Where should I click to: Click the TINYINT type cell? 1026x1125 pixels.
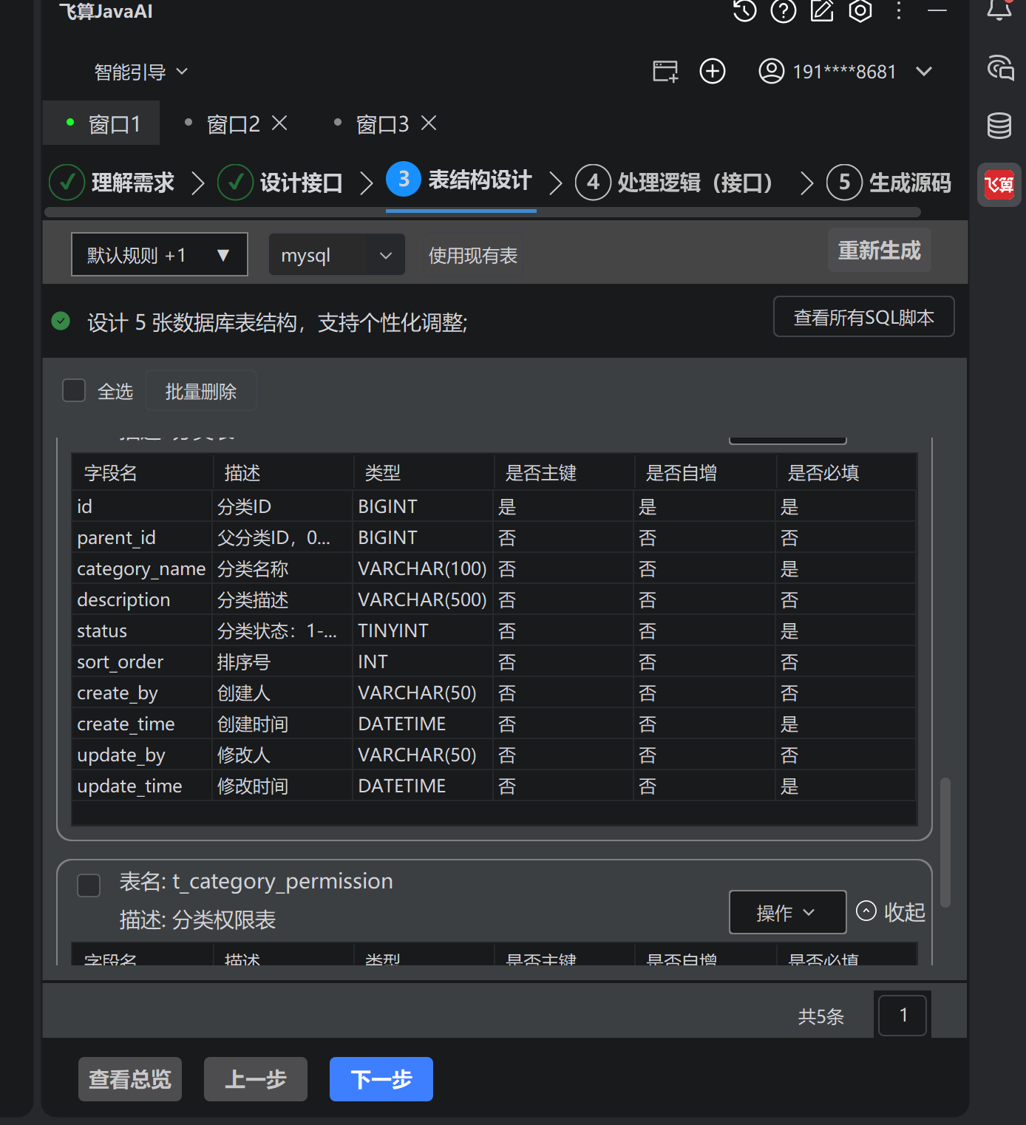click(x=423, y=631)
